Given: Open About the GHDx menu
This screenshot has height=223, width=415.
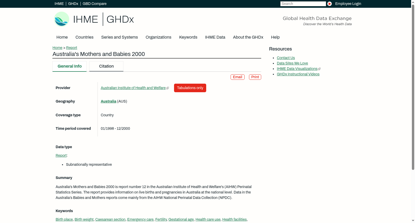Looking at the screenshot, I should point(248,37).
